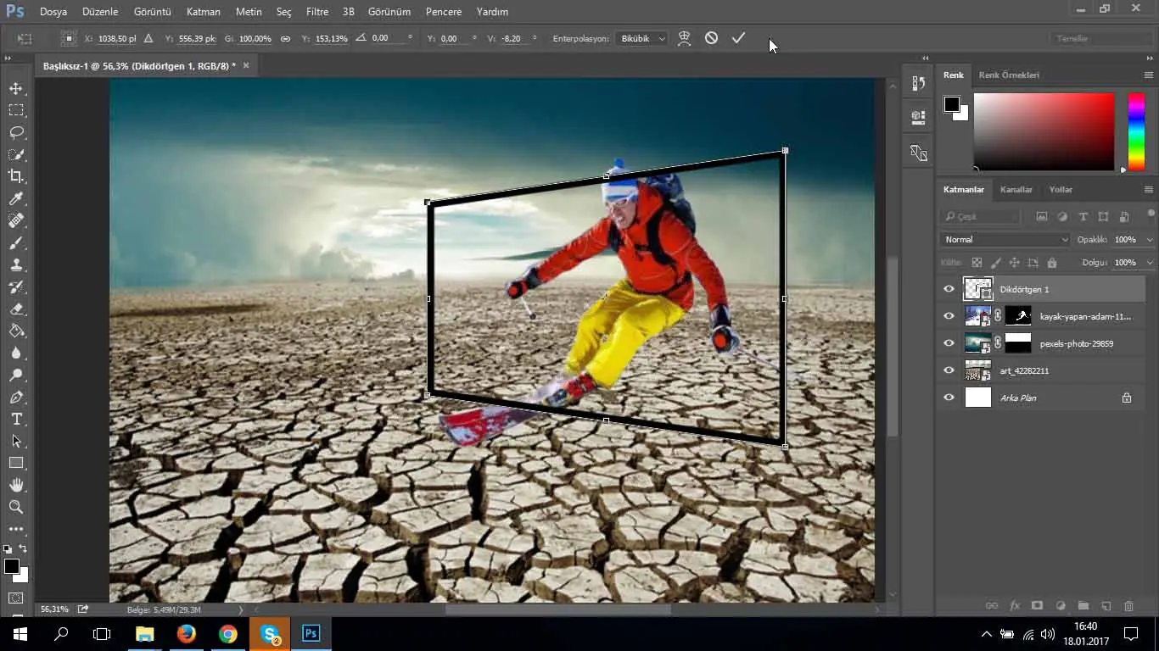Click the vertical hue spectrum slider
Viewport: 1159px width, 651px height.
pos(1135,131)
